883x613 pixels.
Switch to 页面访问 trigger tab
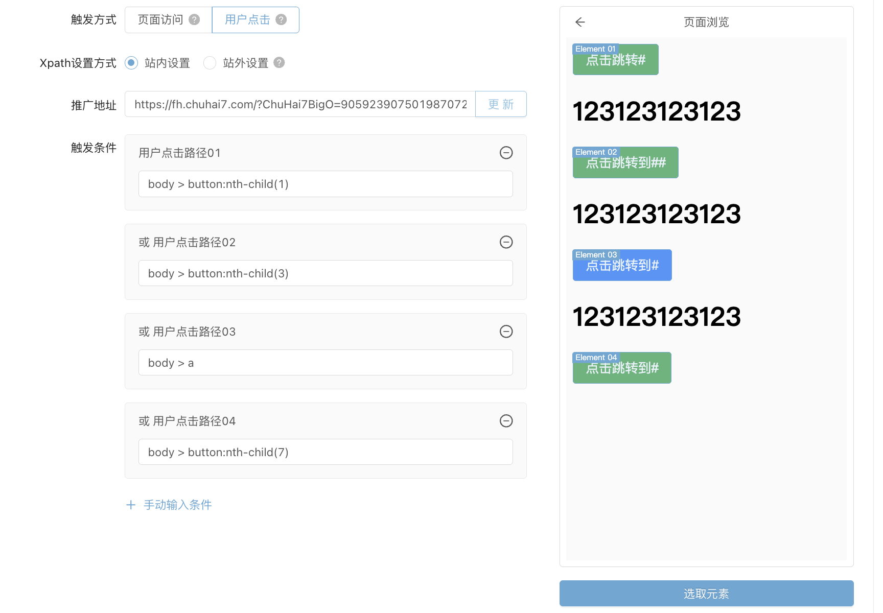click(x=160, y=20)
